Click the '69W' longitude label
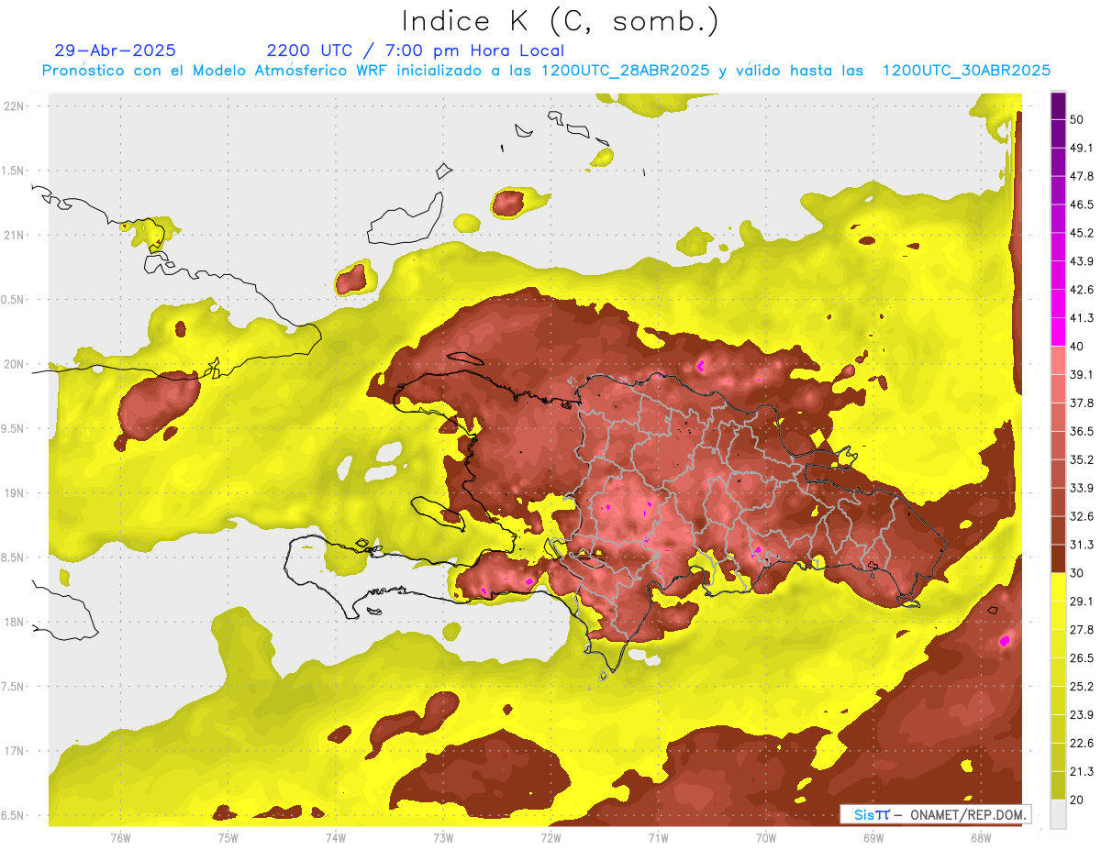This screenshot has width=1101, height=850. [873, 837]
